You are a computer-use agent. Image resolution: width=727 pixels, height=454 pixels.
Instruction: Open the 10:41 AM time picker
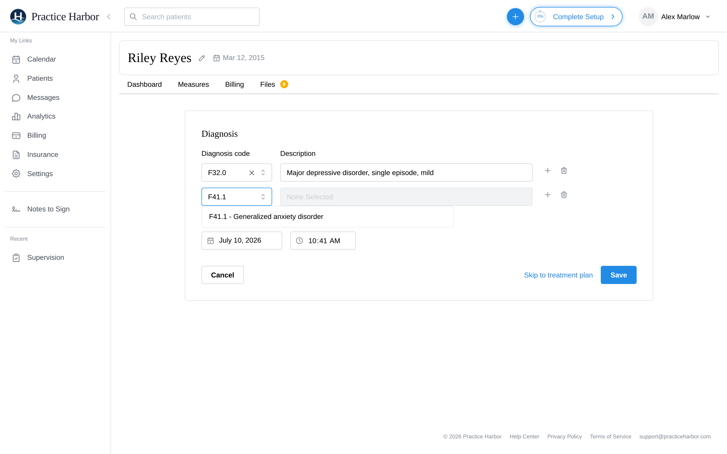[323, 241]
